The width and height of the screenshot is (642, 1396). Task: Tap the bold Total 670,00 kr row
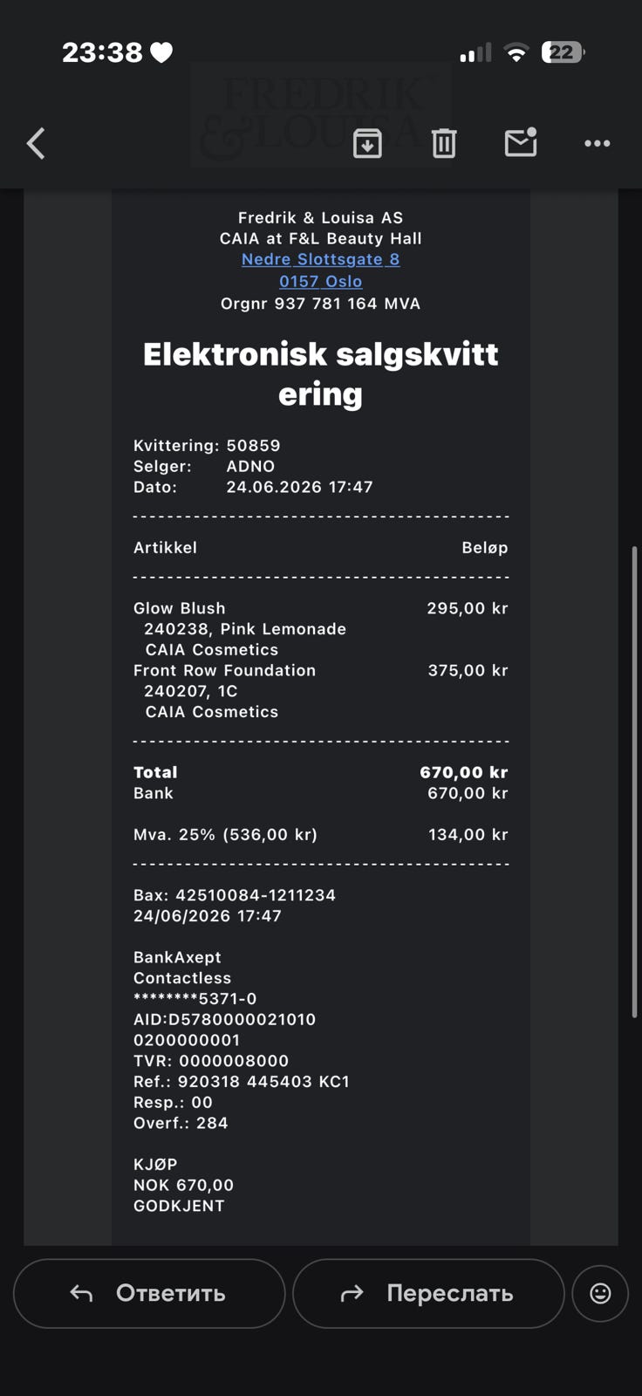tap(320, 772)
